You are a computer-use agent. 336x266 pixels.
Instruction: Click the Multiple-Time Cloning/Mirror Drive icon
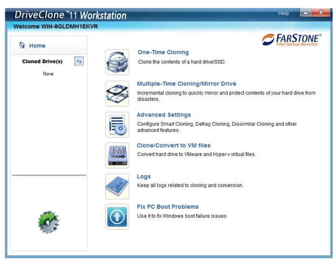[117, 94]
